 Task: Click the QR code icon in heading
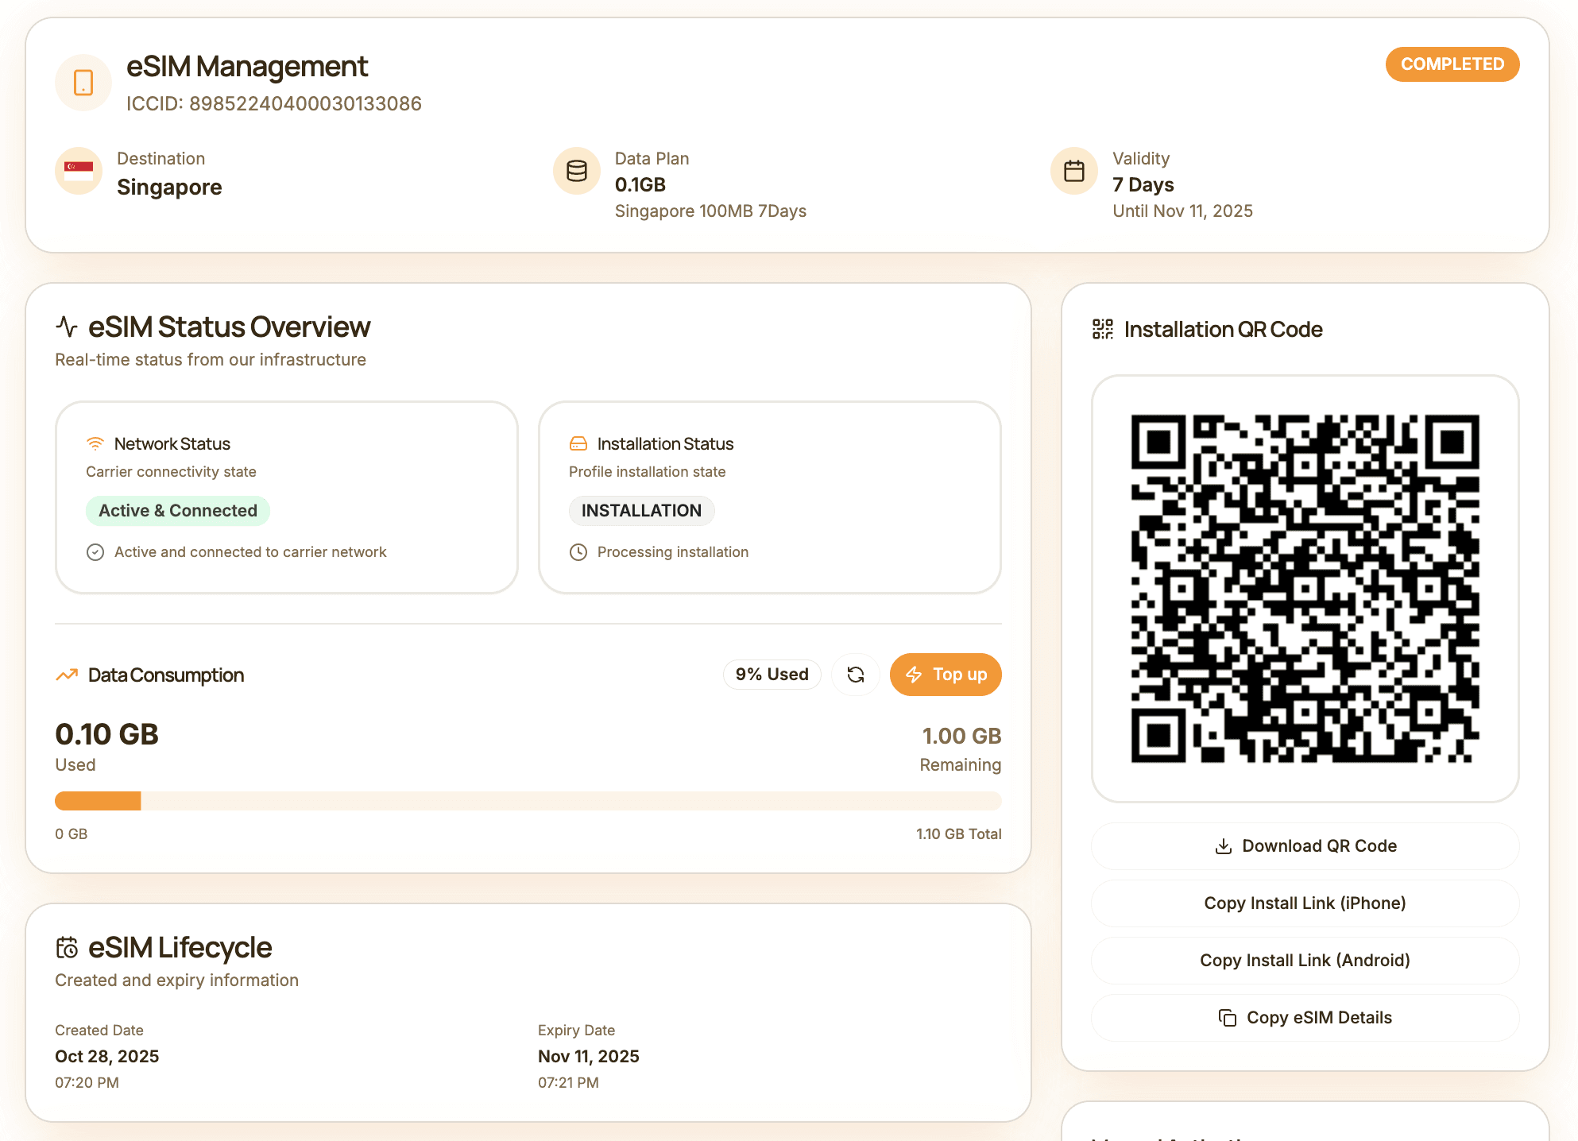[1102, 329]
